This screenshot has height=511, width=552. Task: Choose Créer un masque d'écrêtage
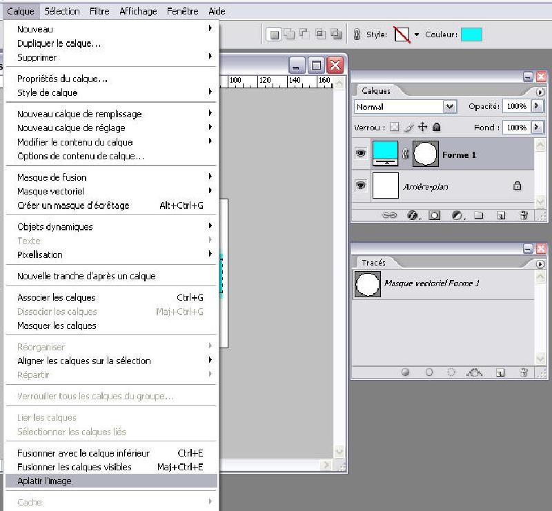111,206
